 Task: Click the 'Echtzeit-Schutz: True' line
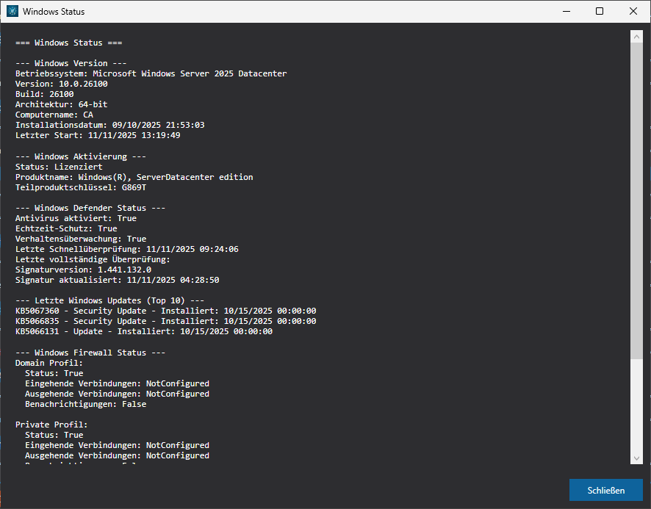pos(66,228)
